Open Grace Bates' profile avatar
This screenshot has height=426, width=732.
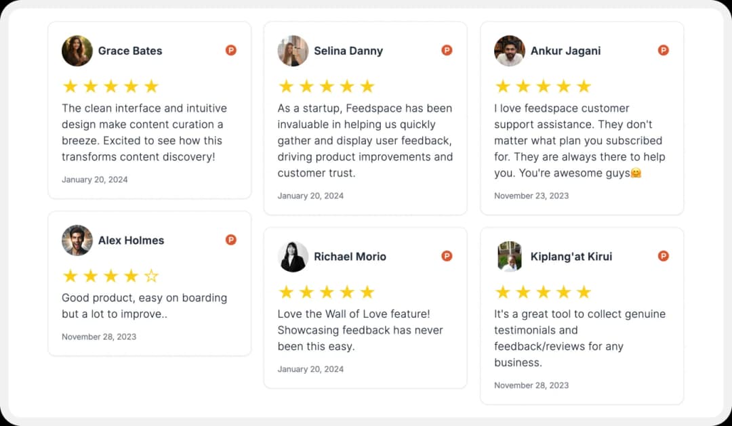(77, 50)
